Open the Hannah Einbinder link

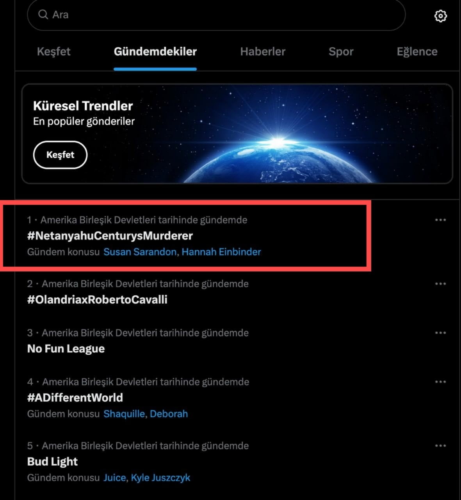coord(221,252)
